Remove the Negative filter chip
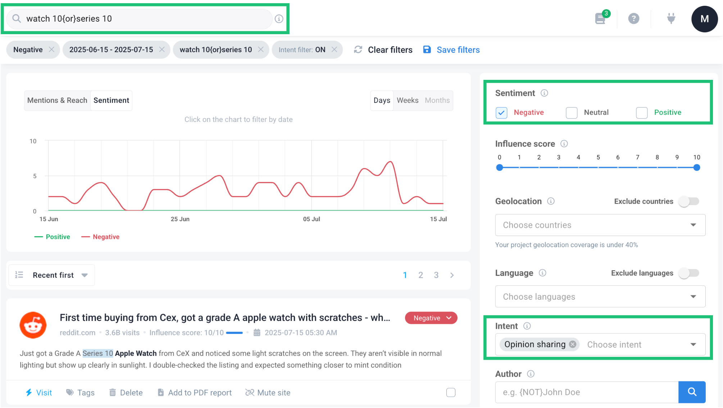This screenshot has width=723, height=408. pyautogui.click(x=52, y=50)
